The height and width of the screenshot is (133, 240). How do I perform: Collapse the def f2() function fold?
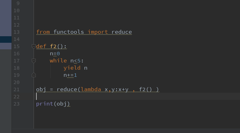pyautogui.click(x=34, y=47)
